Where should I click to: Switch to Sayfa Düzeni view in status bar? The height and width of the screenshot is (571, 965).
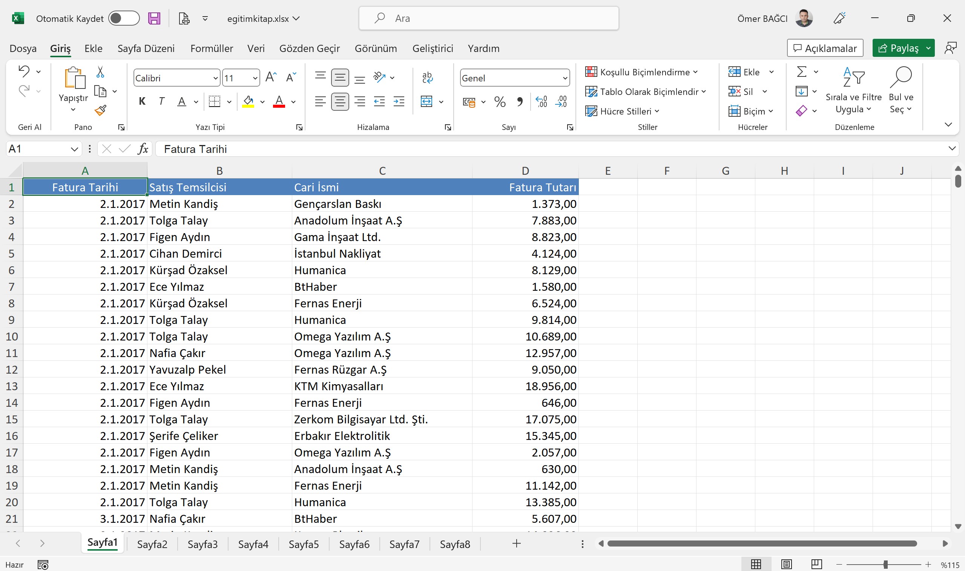click(786, 565)
